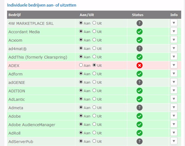The height and width of the screenshot is (146, 185).
Task: Select the Aan radio for AdServerPub
Action: [81, 141]
